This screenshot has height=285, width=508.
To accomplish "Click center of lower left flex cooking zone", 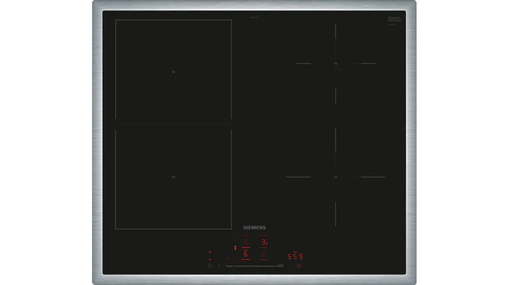I will coord(173,177).
